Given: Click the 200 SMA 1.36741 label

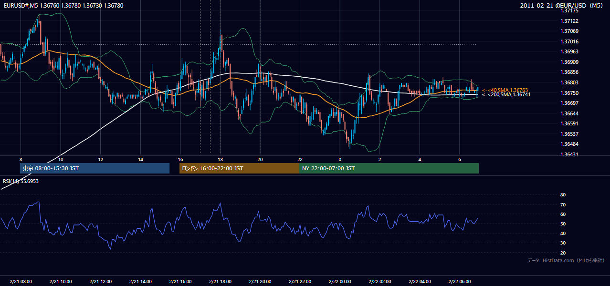Looking at the screenshot, I should coord(506,94).
